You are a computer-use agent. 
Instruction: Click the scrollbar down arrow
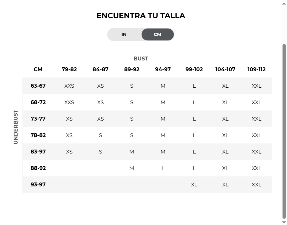[x=284, y=222]
